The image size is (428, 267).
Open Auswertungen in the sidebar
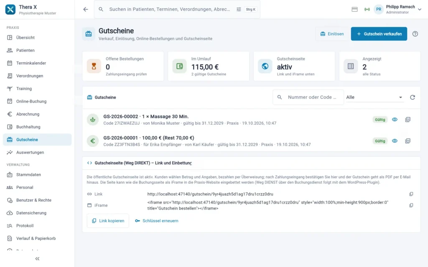point(37,152)
